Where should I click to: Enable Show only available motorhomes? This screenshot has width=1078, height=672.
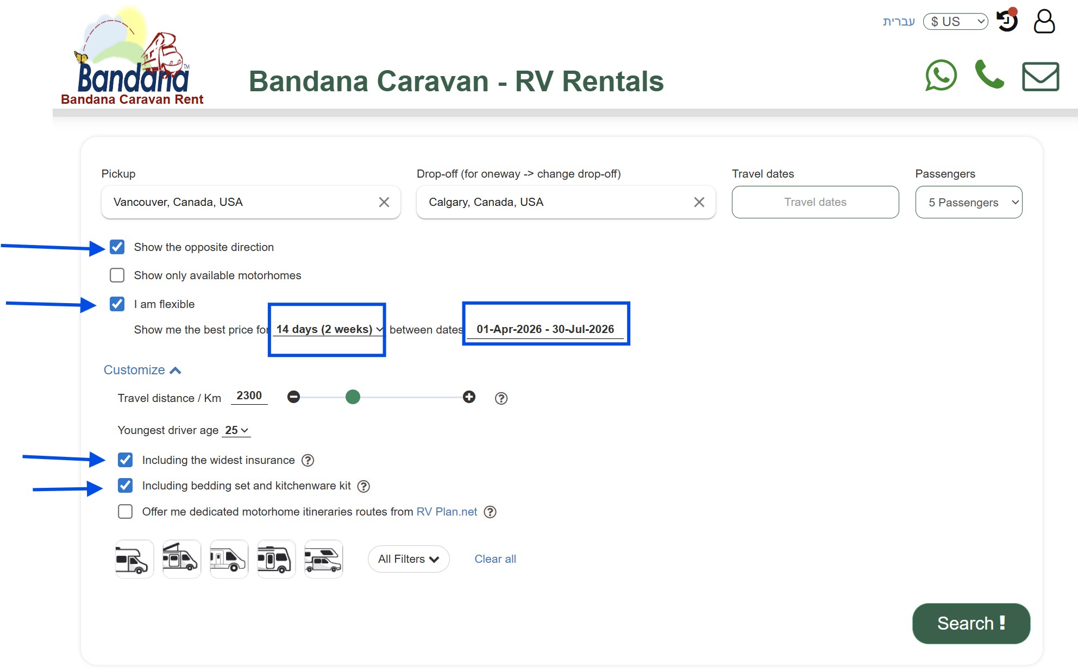117,275
